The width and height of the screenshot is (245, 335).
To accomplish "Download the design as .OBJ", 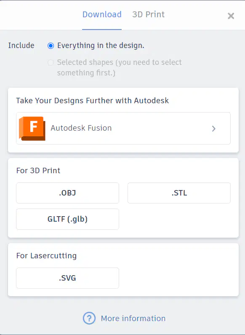I will coord(67,193).
